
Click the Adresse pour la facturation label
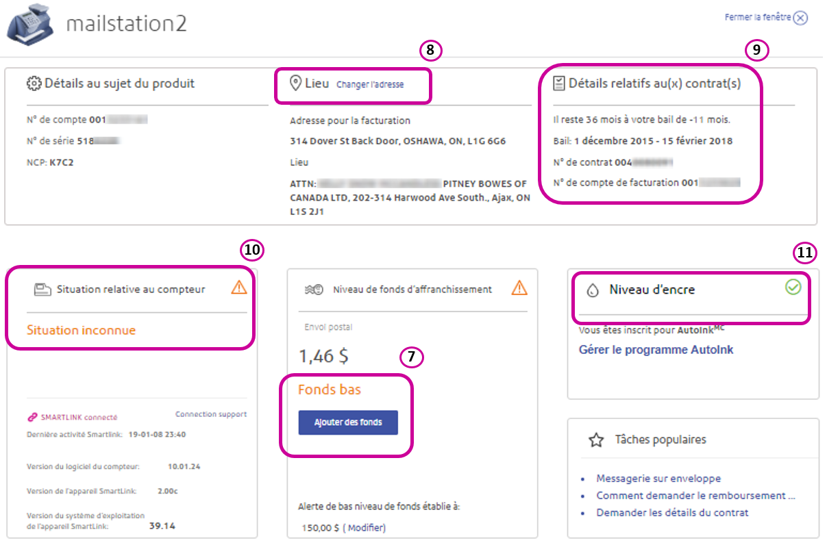[350, 121]
